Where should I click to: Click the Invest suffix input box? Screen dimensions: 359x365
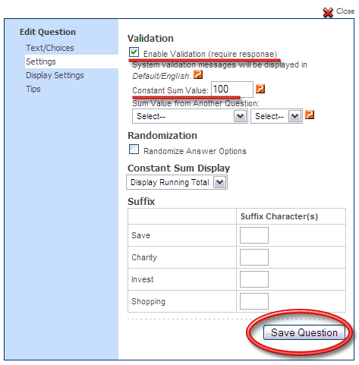[x=254, y=279]
